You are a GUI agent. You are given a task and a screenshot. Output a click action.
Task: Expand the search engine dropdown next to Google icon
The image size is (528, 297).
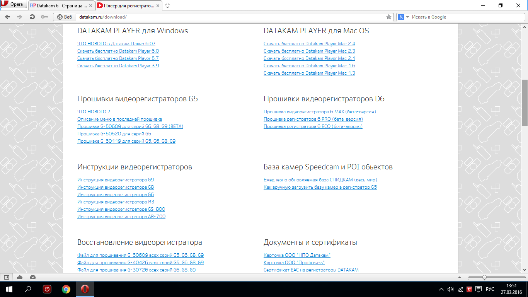click(407, 17)
